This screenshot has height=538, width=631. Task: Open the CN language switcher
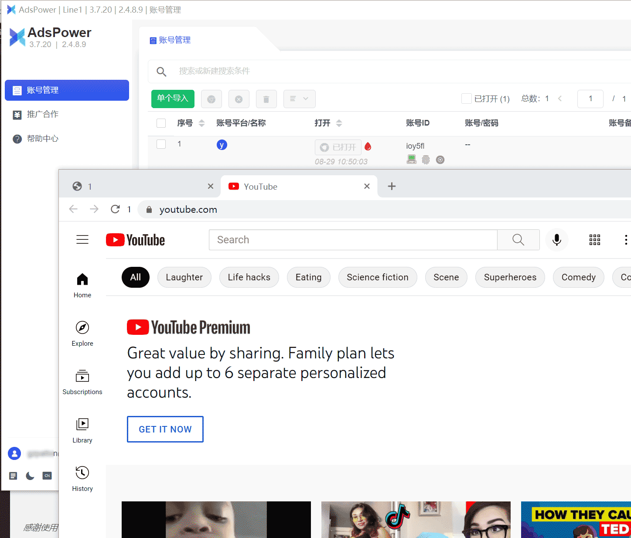coord(47,476)
